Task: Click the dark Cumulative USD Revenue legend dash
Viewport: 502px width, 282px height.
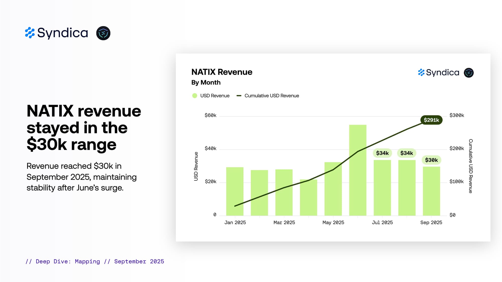Action: tap(239, 96)
